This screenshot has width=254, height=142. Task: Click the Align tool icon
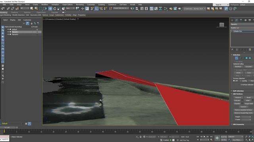(137, 9)
